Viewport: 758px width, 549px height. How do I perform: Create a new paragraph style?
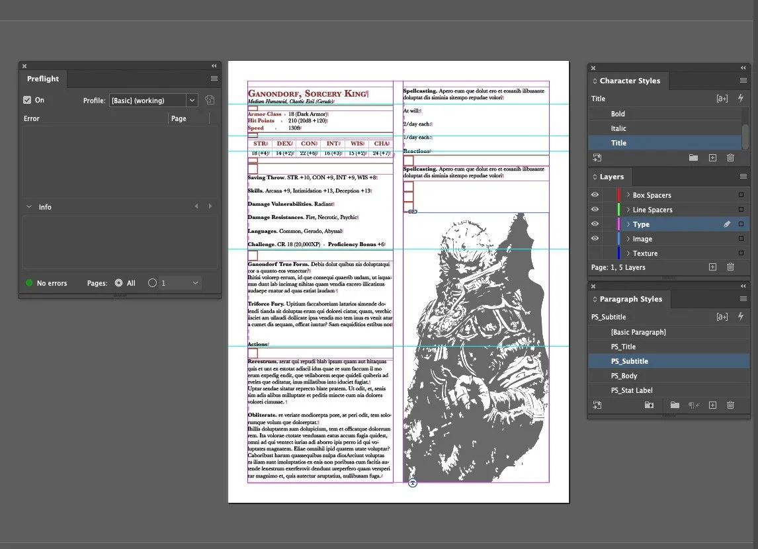pyautogui.click(x=712, y=405)
